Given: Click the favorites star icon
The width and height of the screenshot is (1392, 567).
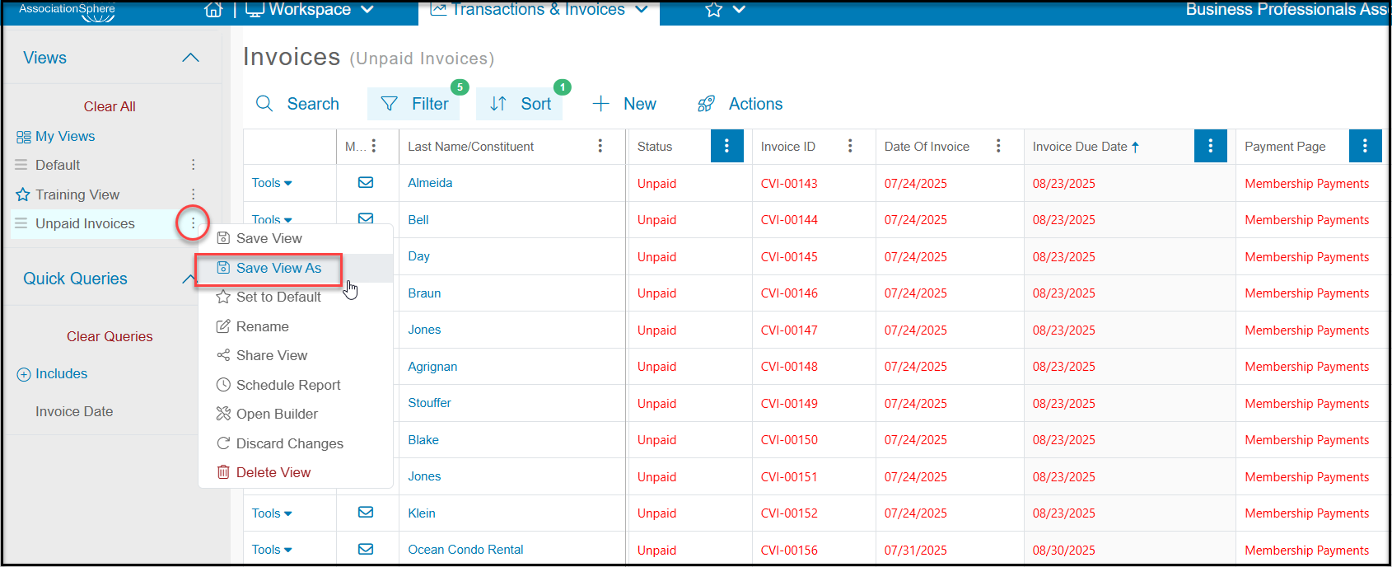Looking at the screenshot, I should 714,10.
